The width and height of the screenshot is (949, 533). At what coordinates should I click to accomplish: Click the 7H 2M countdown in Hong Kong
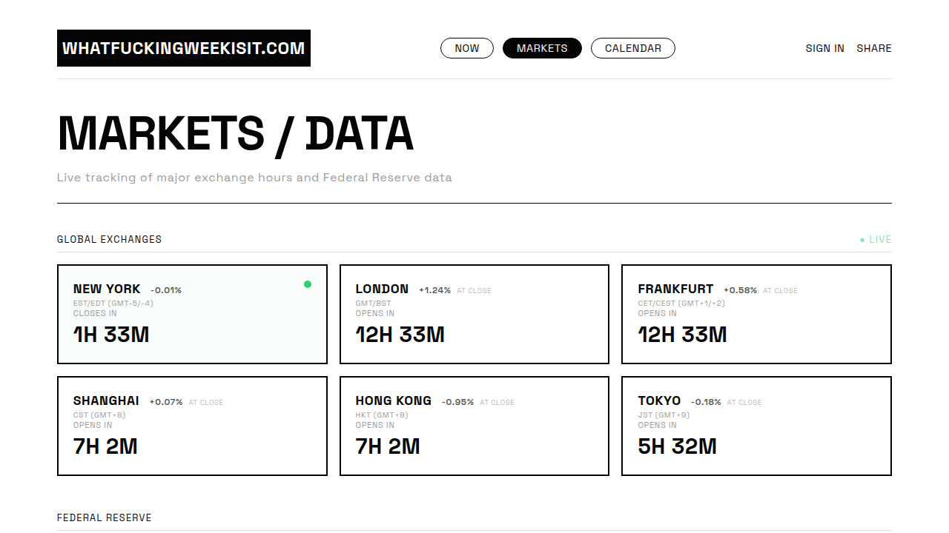pyautogui.click(x=388, y=446)
